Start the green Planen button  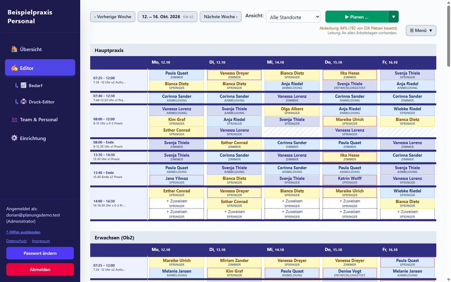(357, 17)
